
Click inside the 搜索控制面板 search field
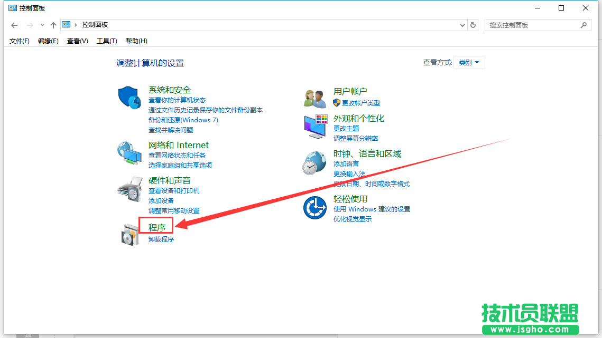(x=534, y=25)
